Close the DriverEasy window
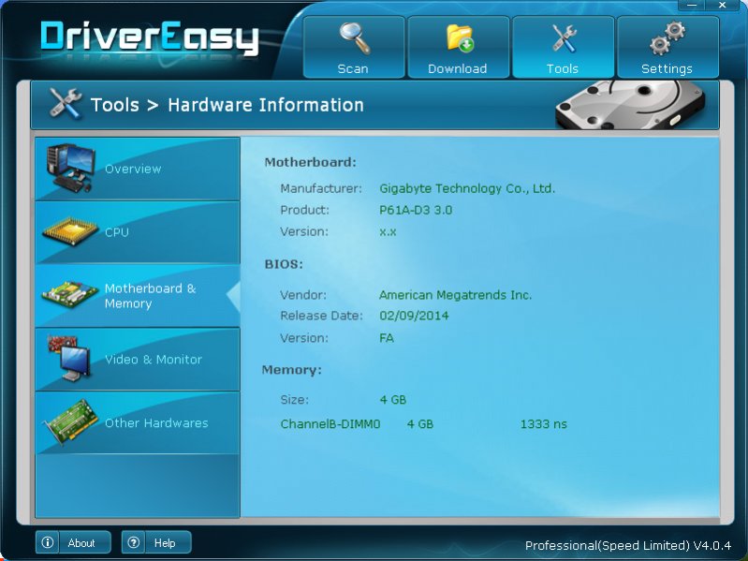This screenshot has height=561, width=748. tap(722, 6)
